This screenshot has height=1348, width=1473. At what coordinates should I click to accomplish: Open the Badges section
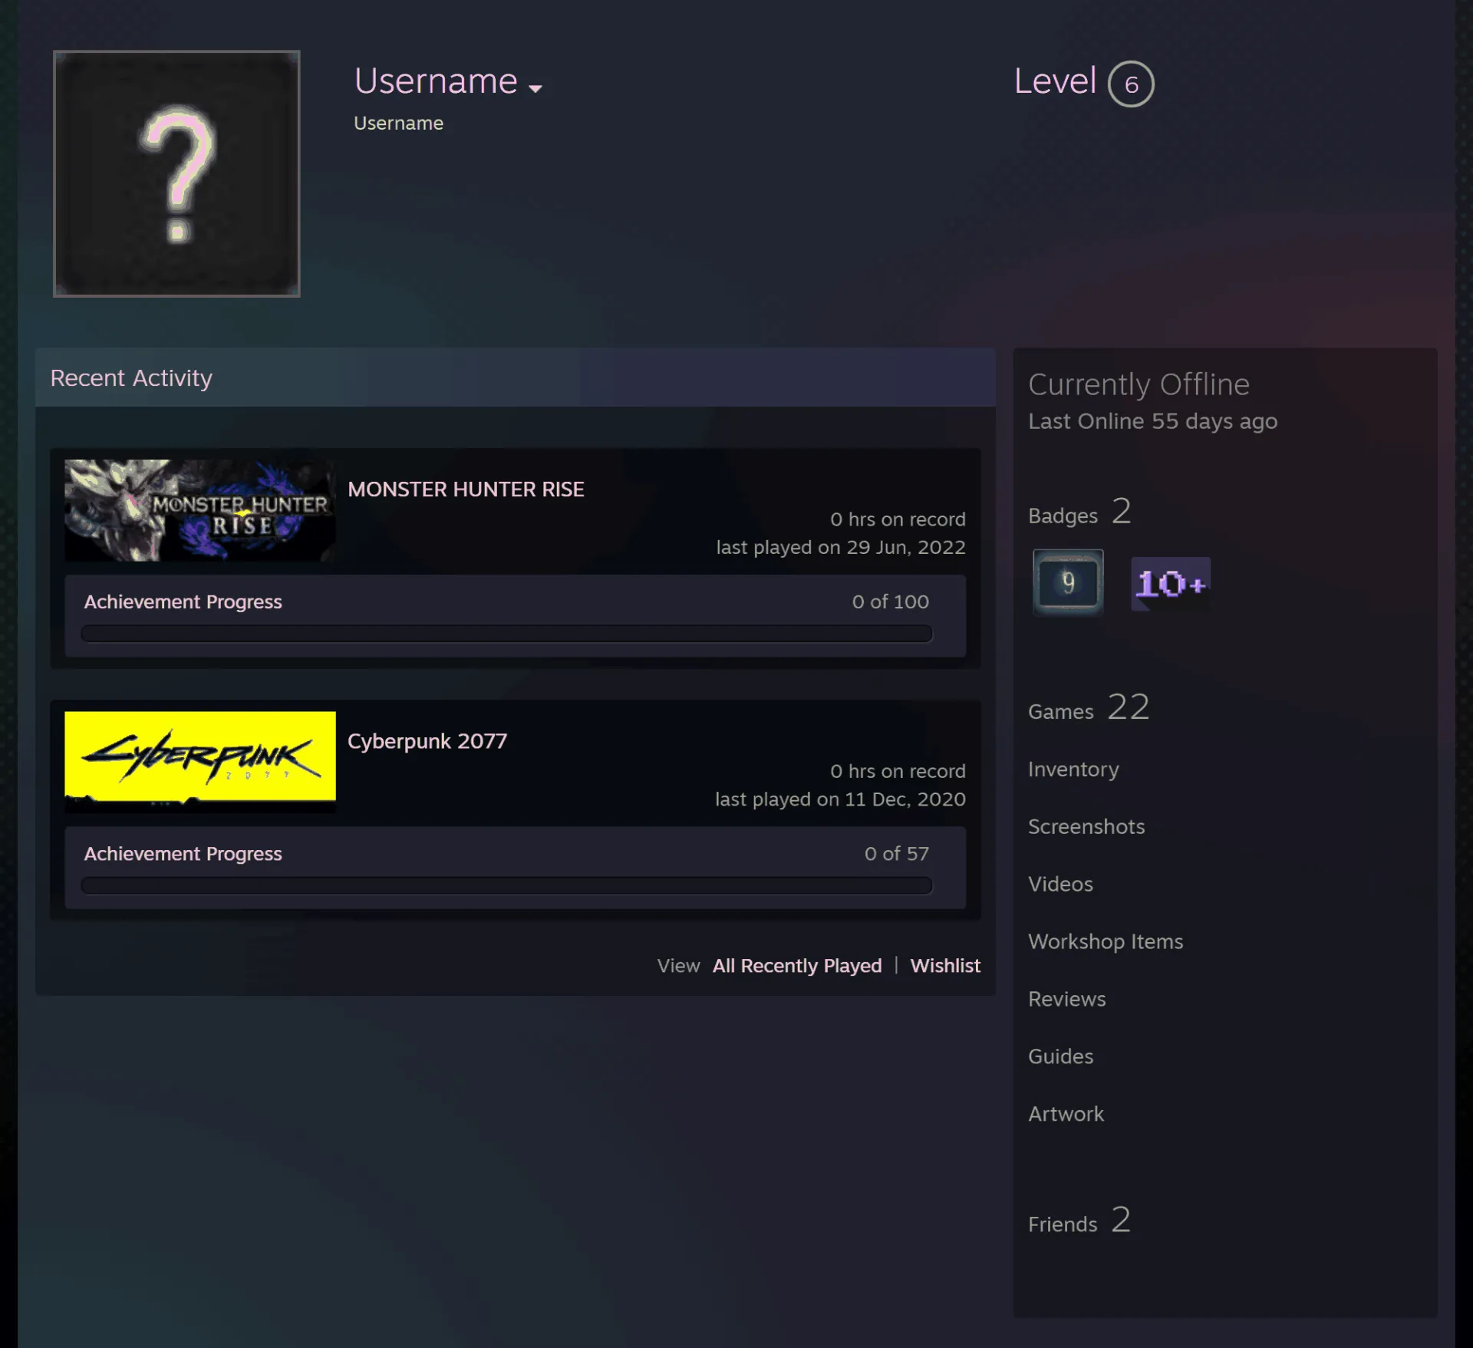coord(1079,512)
